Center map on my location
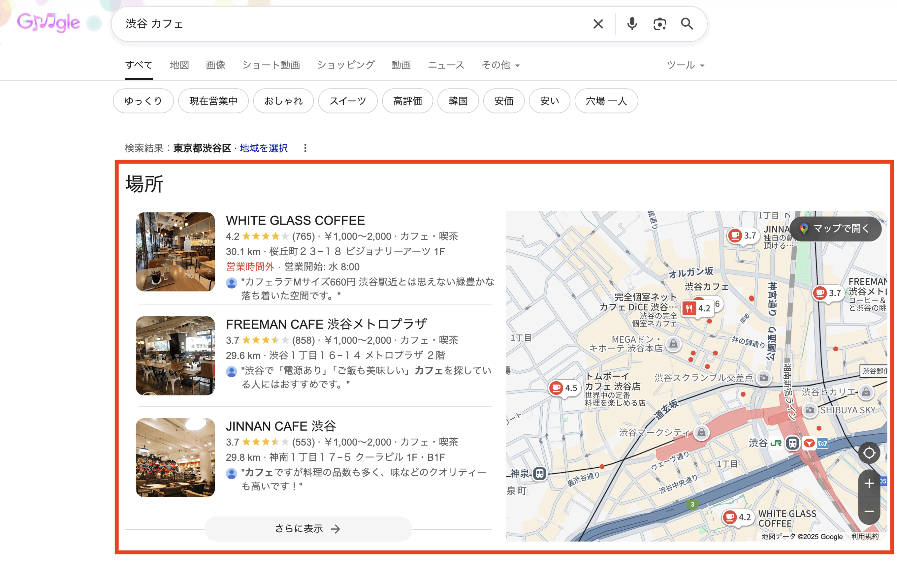 click(x=869, y=453)
